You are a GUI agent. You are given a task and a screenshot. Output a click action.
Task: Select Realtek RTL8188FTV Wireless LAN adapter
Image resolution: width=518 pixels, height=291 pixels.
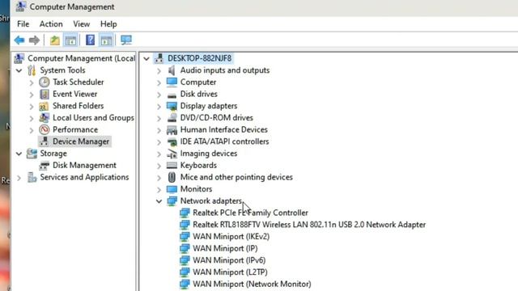(309, 225)
